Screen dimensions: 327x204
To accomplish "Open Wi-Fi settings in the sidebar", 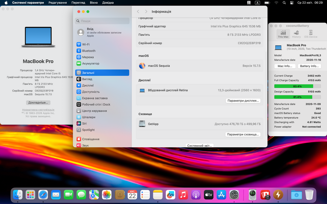I will 102,44.
